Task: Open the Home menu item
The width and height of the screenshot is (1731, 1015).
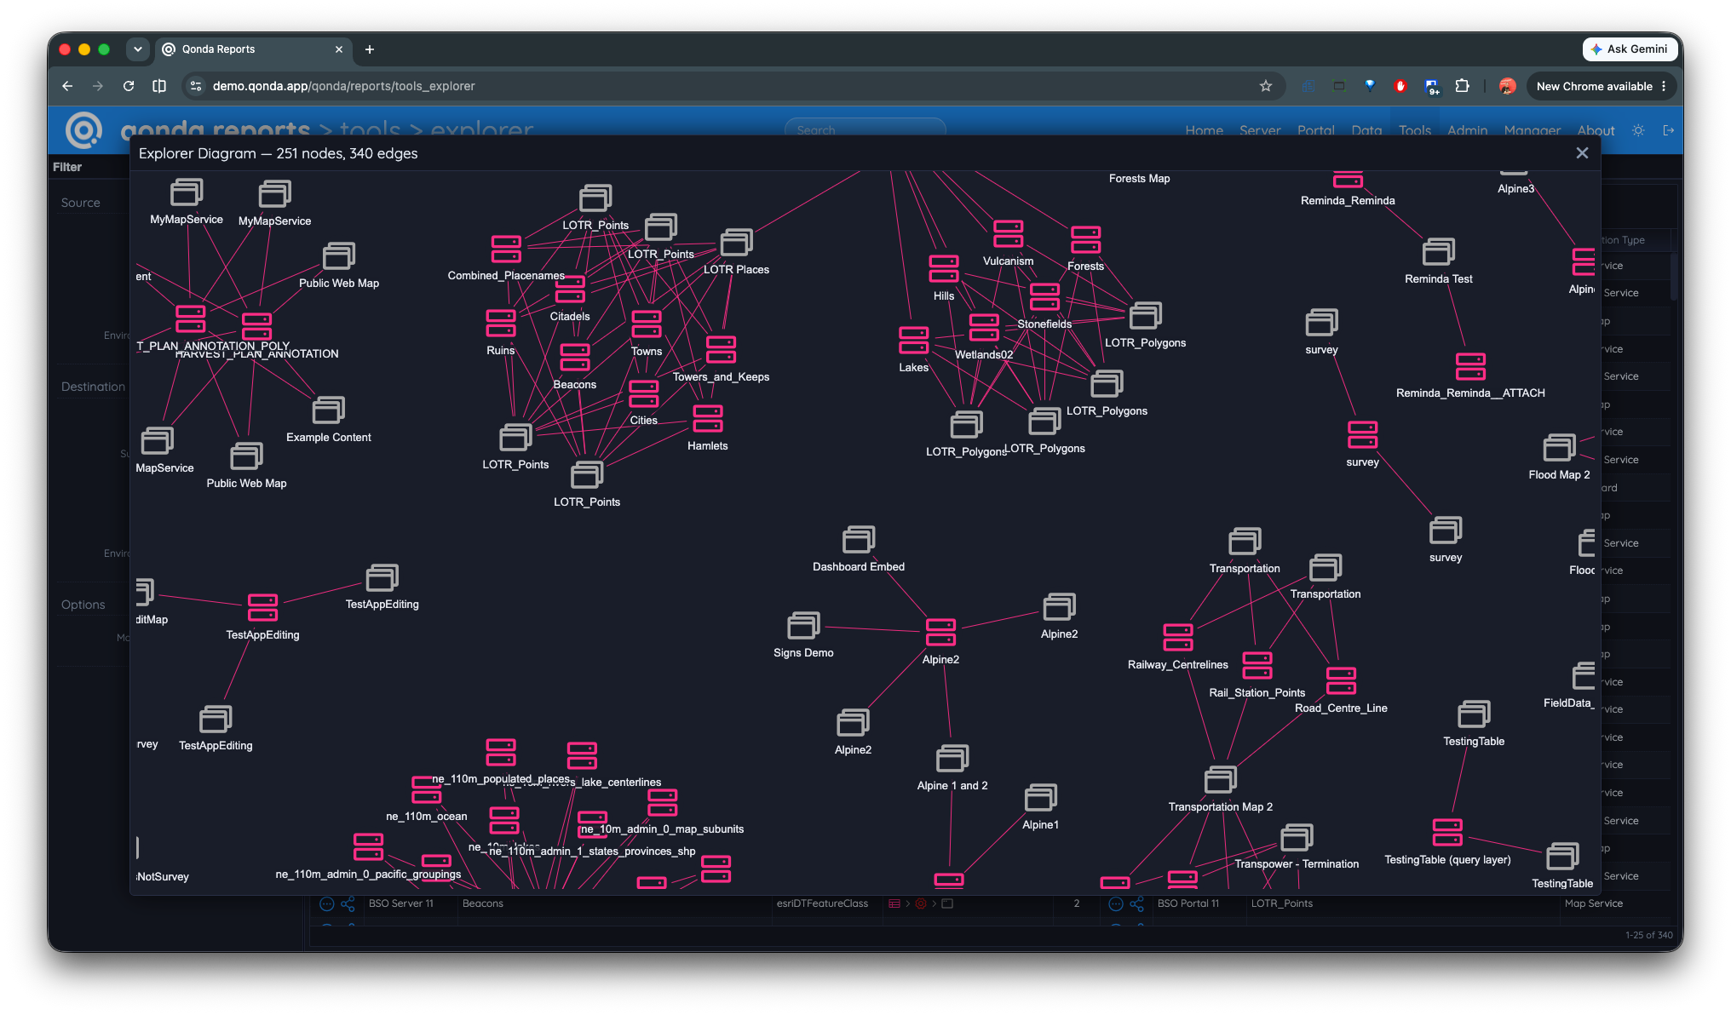Action: 1204,130
